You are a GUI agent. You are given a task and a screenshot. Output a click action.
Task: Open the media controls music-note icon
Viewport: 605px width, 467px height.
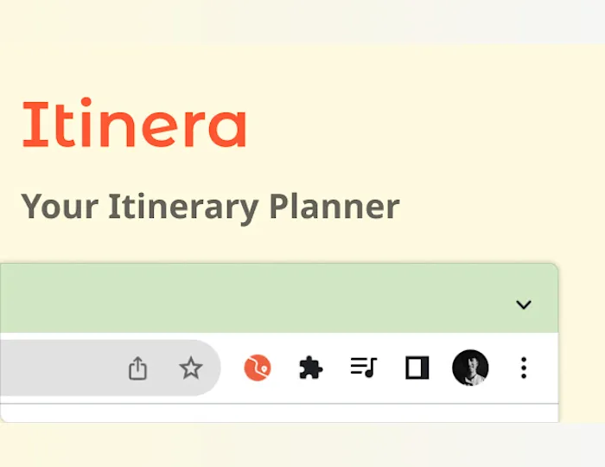point(364,367)
